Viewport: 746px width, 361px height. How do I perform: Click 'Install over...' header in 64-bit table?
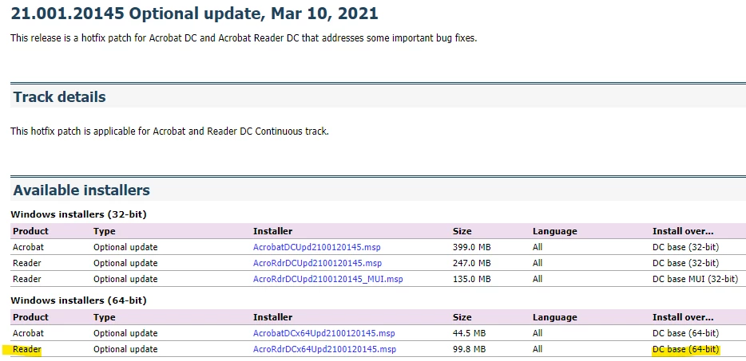tap(683, 317)
